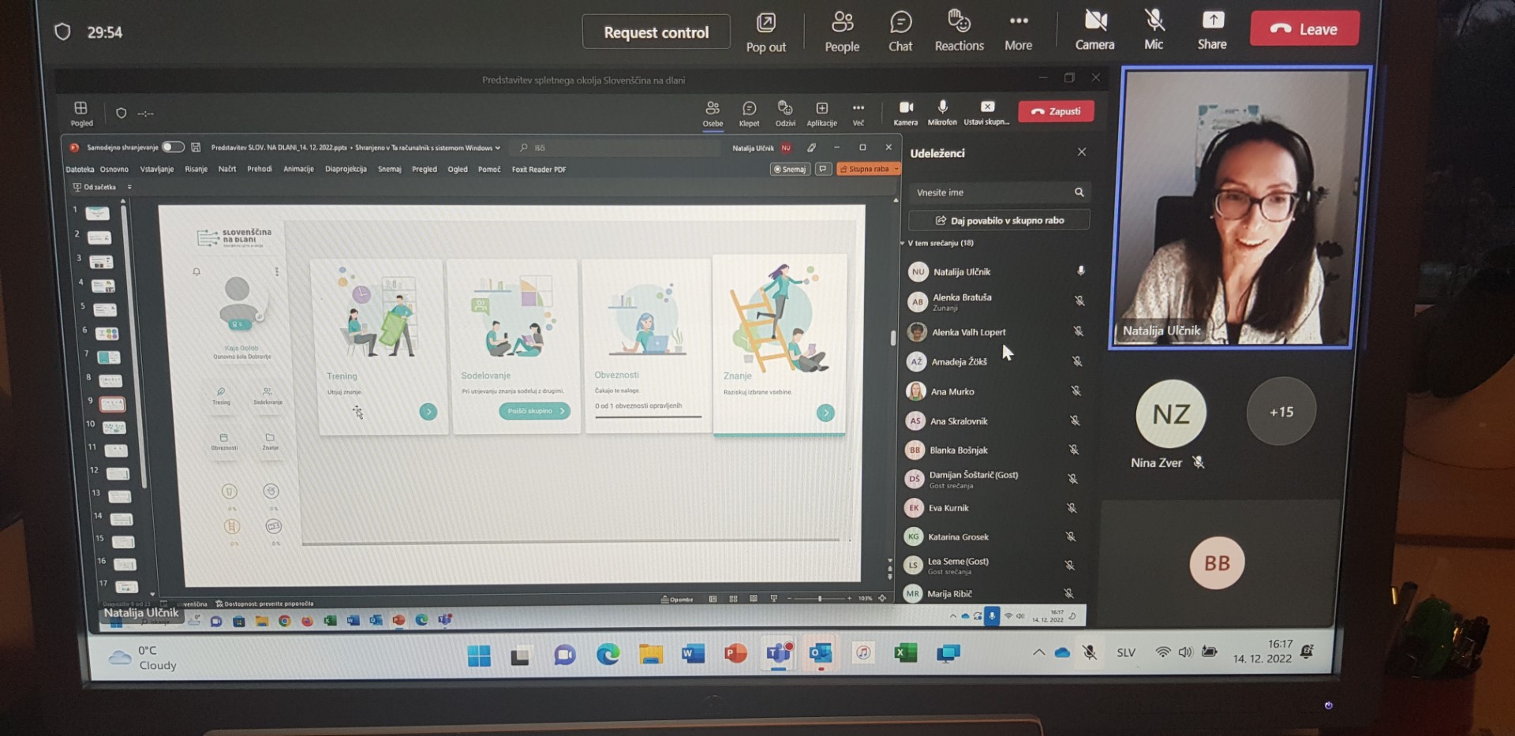Screen dimensions: 1515x736
Task: Open the People panel
Action: pos(841,32)
